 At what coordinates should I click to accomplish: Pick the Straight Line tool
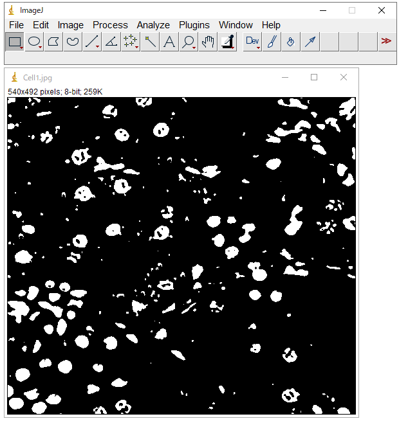click(91, 42)
